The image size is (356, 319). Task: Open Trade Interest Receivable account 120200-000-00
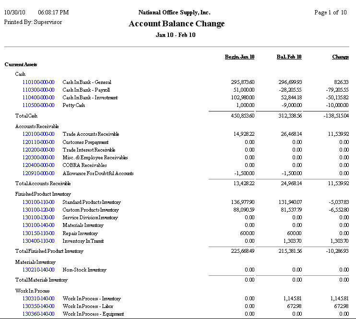[x=38, y=150]
